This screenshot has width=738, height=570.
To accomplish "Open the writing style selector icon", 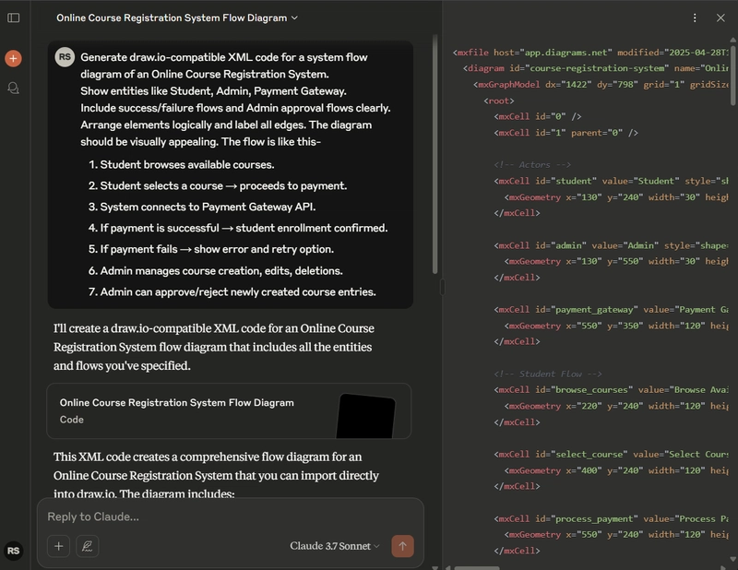I will pos(87,546).
